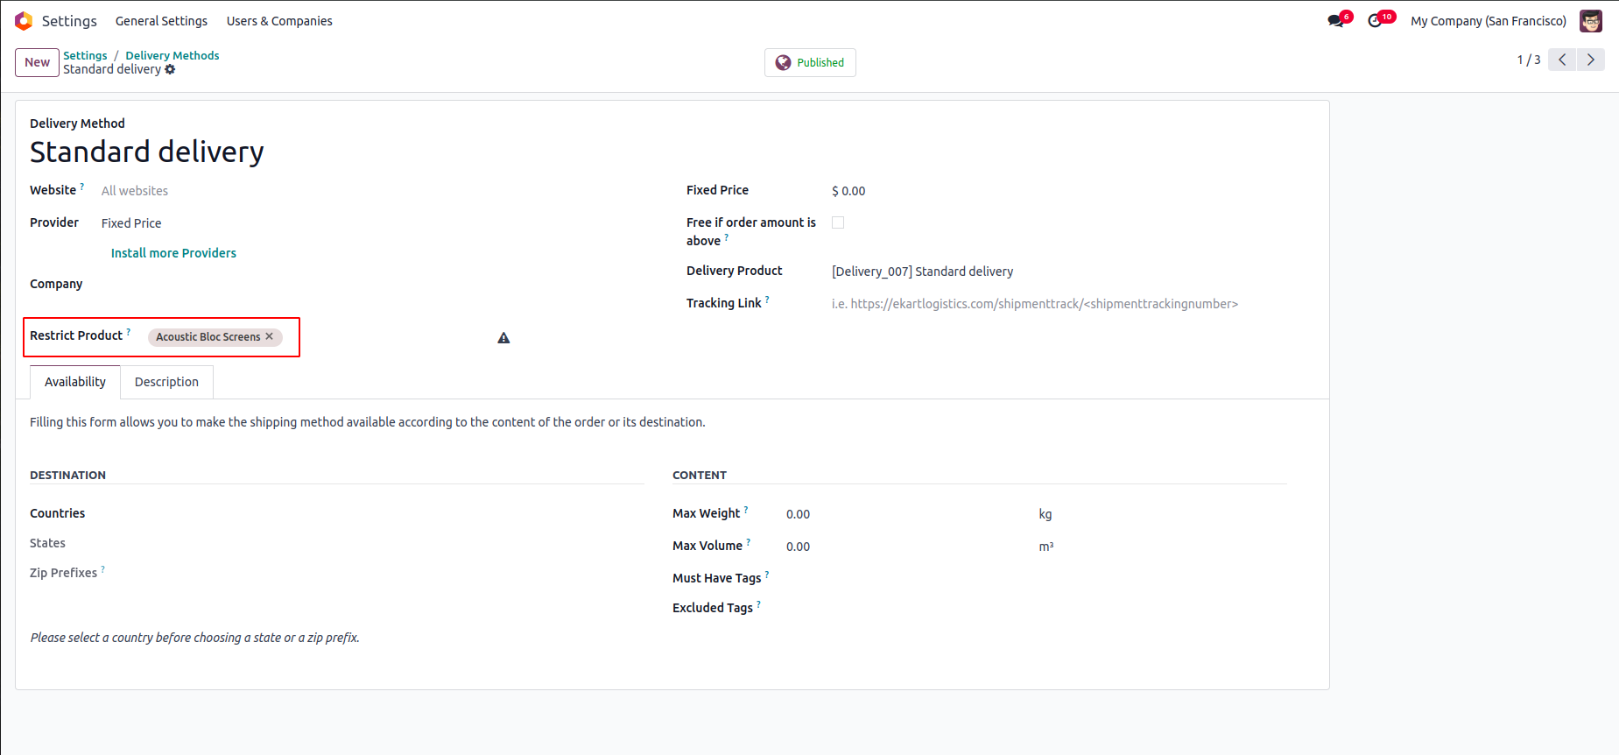Enable Free if order amount is above
The width and height of the screenshot is (1619, 755).
(838, 222)
